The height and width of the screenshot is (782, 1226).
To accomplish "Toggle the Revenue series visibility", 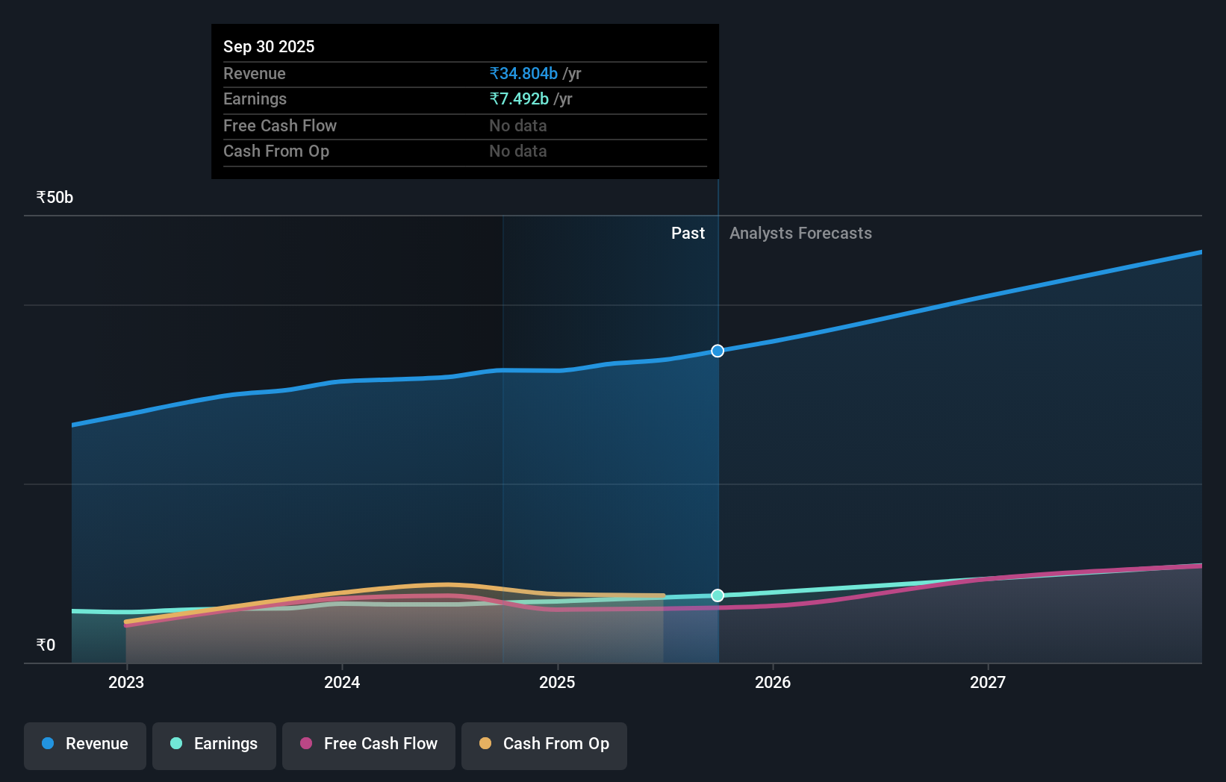I will coord(84,744).
